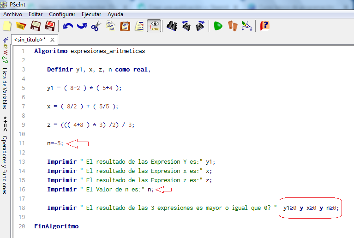
Task: Click the line 'x = ( 8/2 ) + ( 5/5 );'
Action: click(x=83, y=107)
